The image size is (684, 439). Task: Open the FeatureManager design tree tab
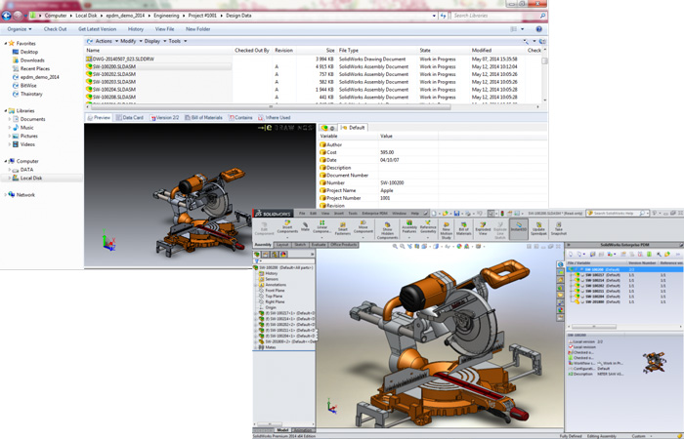coord(257,255)
